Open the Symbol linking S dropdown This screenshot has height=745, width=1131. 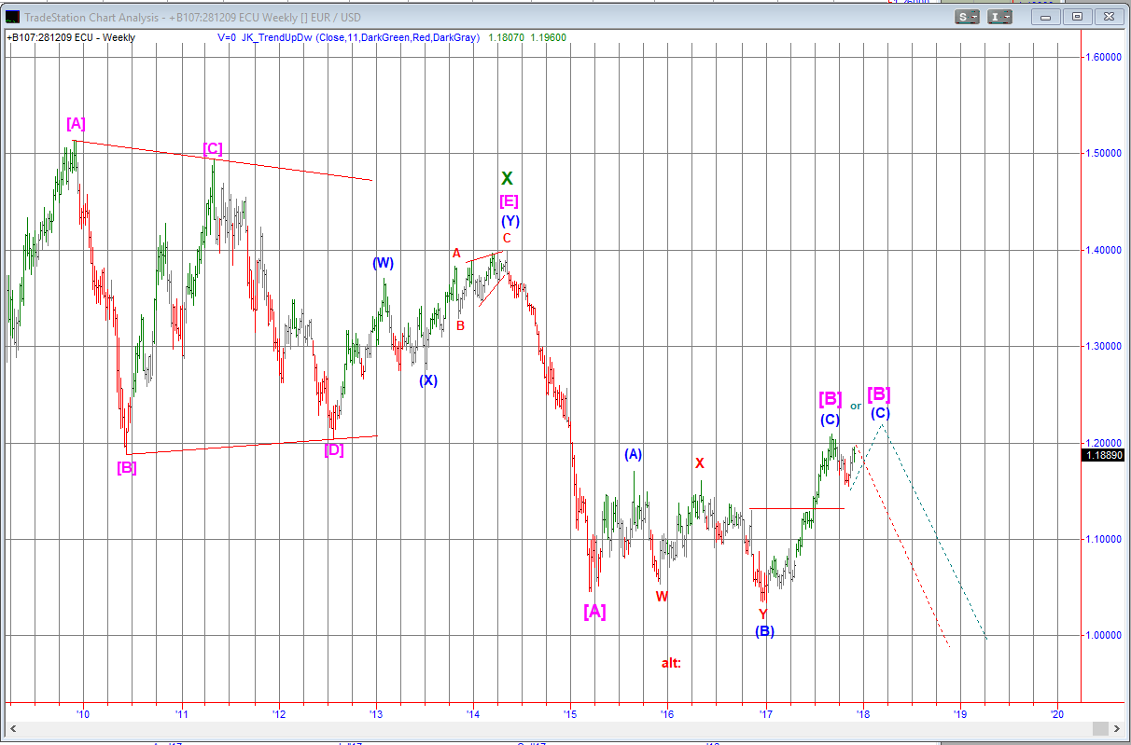click(x=967, y=17)
